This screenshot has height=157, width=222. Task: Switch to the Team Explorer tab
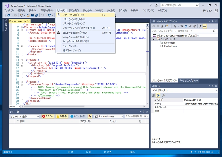click(188, 80)
